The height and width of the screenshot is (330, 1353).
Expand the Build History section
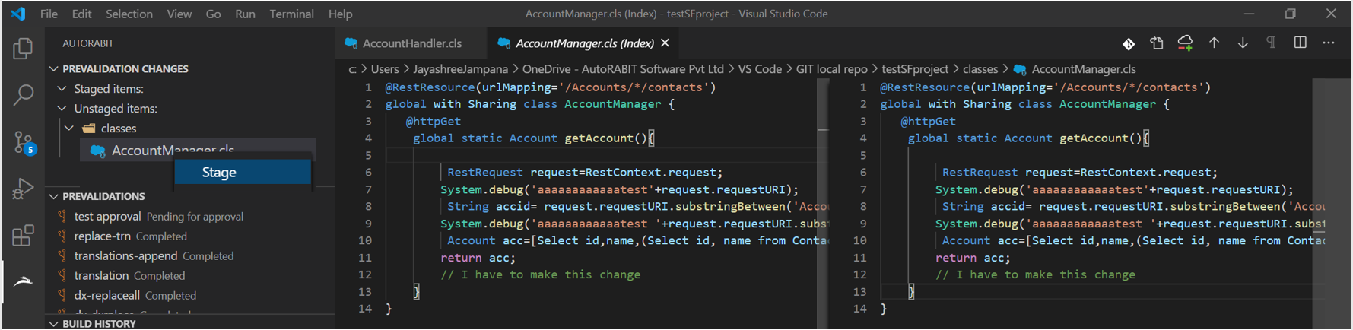(53, 324)
